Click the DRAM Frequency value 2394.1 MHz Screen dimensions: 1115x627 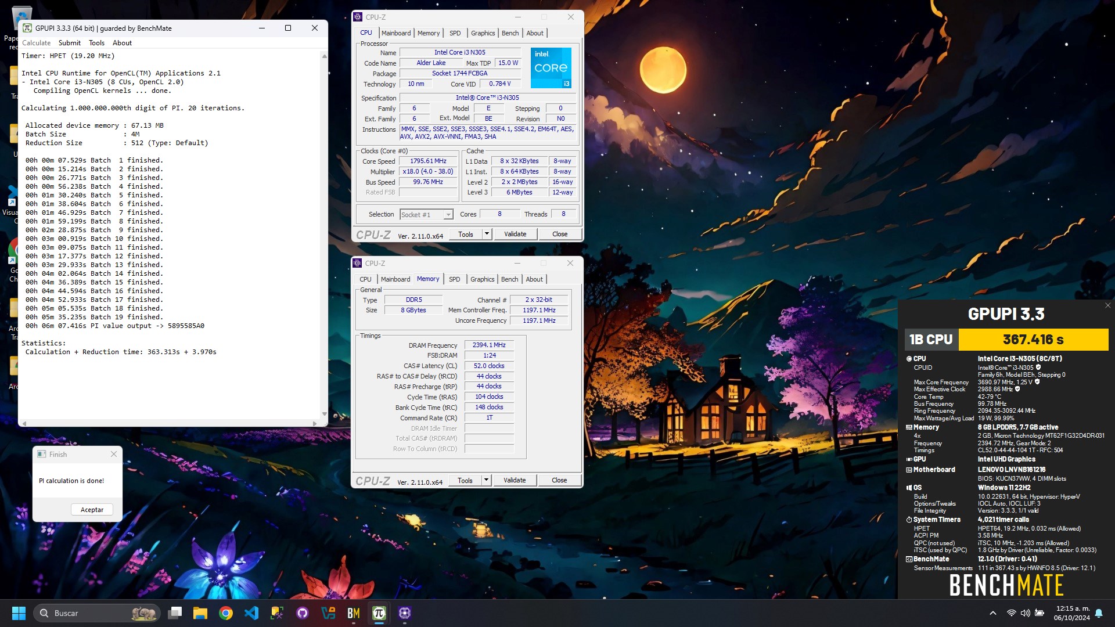pos(489,345)
